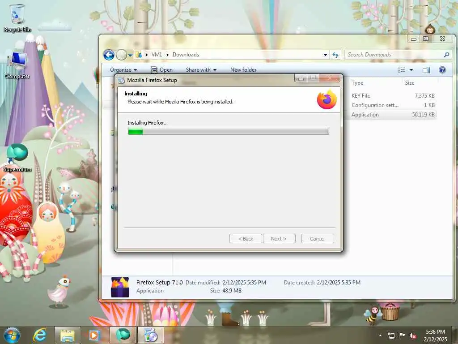Show hidden system tray icons
Screen dimensions: 458x344
380,335
